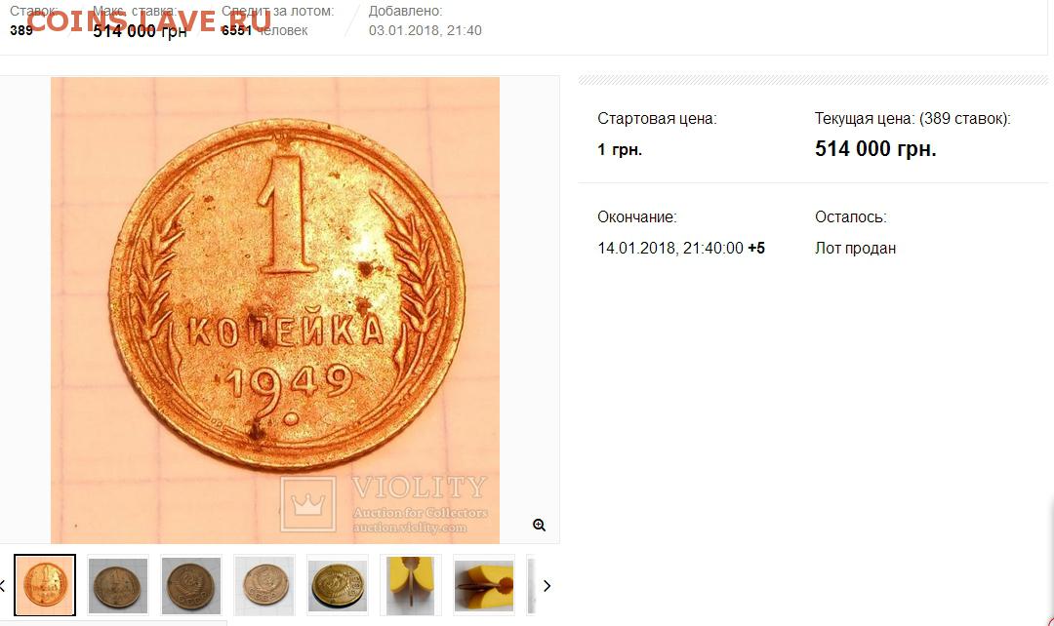Select fourth thumbnail with coin on white
Image resolution: width=1054 pixels, height=626 pixels.
(264, 585)
